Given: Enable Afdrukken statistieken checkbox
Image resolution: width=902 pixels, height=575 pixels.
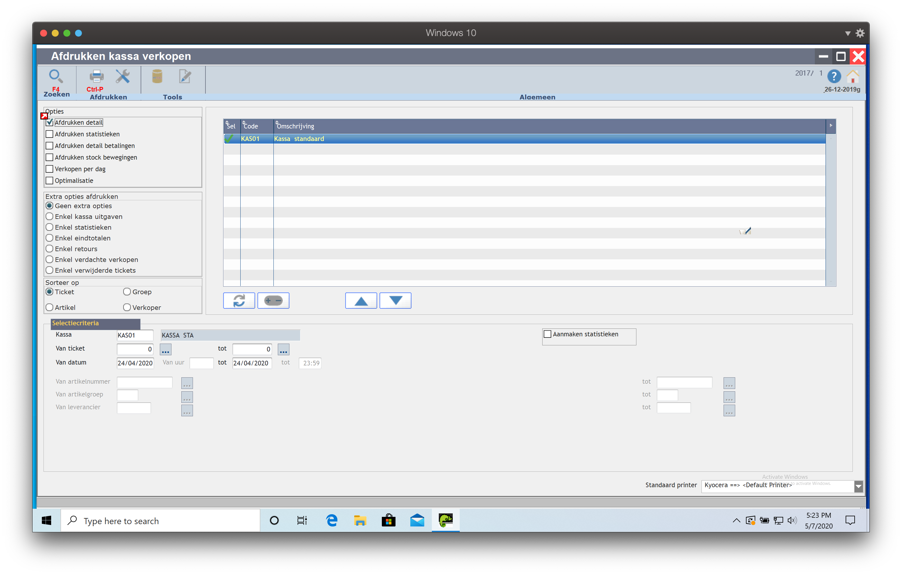Looking at the screenshot, I should click(x=49, y=134).
